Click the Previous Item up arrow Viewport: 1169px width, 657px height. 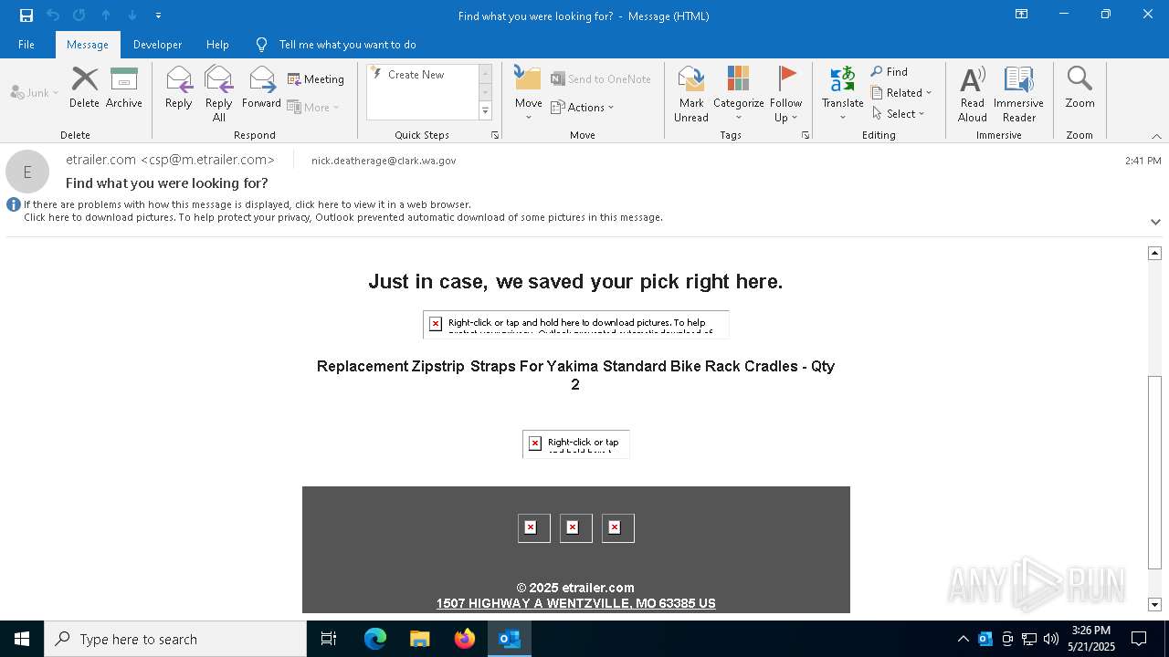[x=106, y=16]
